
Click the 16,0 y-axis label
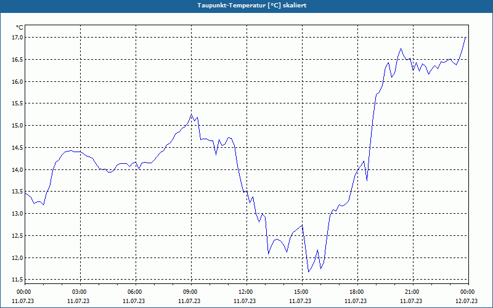18,81
